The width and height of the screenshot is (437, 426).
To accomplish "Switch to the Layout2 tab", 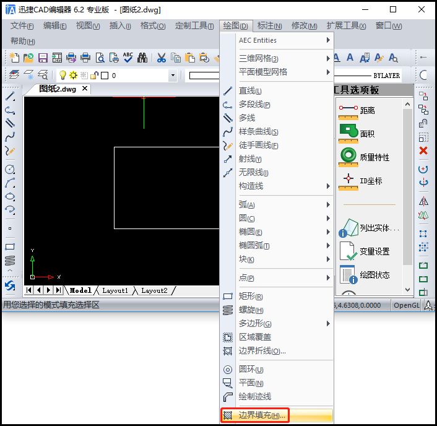I will [154, 290].
